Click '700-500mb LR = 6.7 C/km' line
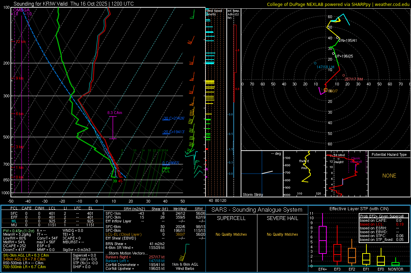Image resolution: width=411 pixels, height=273 pixels. (x=24, y=267)
